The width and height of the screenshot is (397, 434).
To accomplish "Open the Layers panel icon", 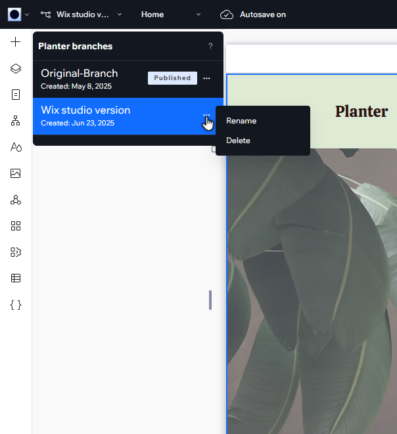I will coord(16,68).
